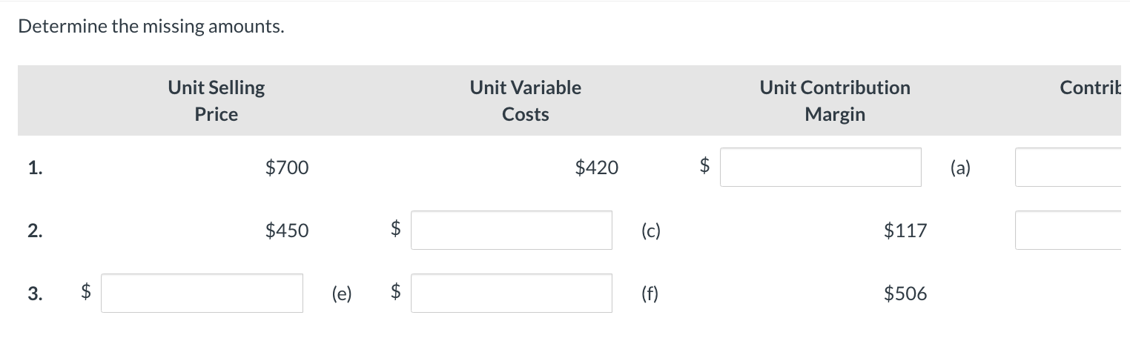This screenshot has height=338, width=1130.
Task: Click the truncated Contrib column header
Action: (1094, 87)
